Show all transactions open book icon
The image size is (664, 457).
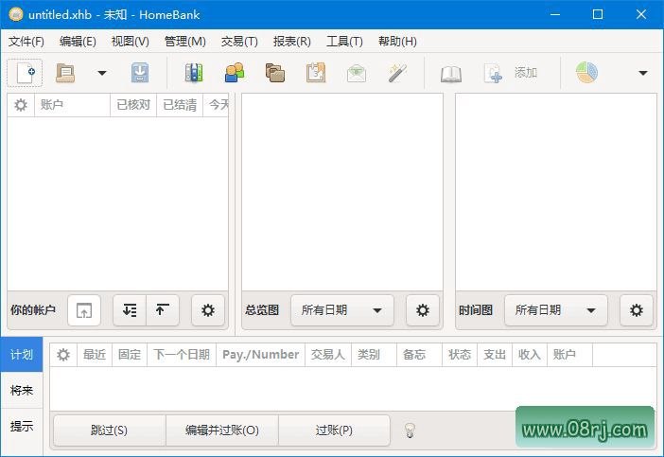tap(451, 74)
